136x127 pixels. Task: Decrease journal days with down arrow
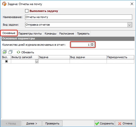click(x=92, y=45)
